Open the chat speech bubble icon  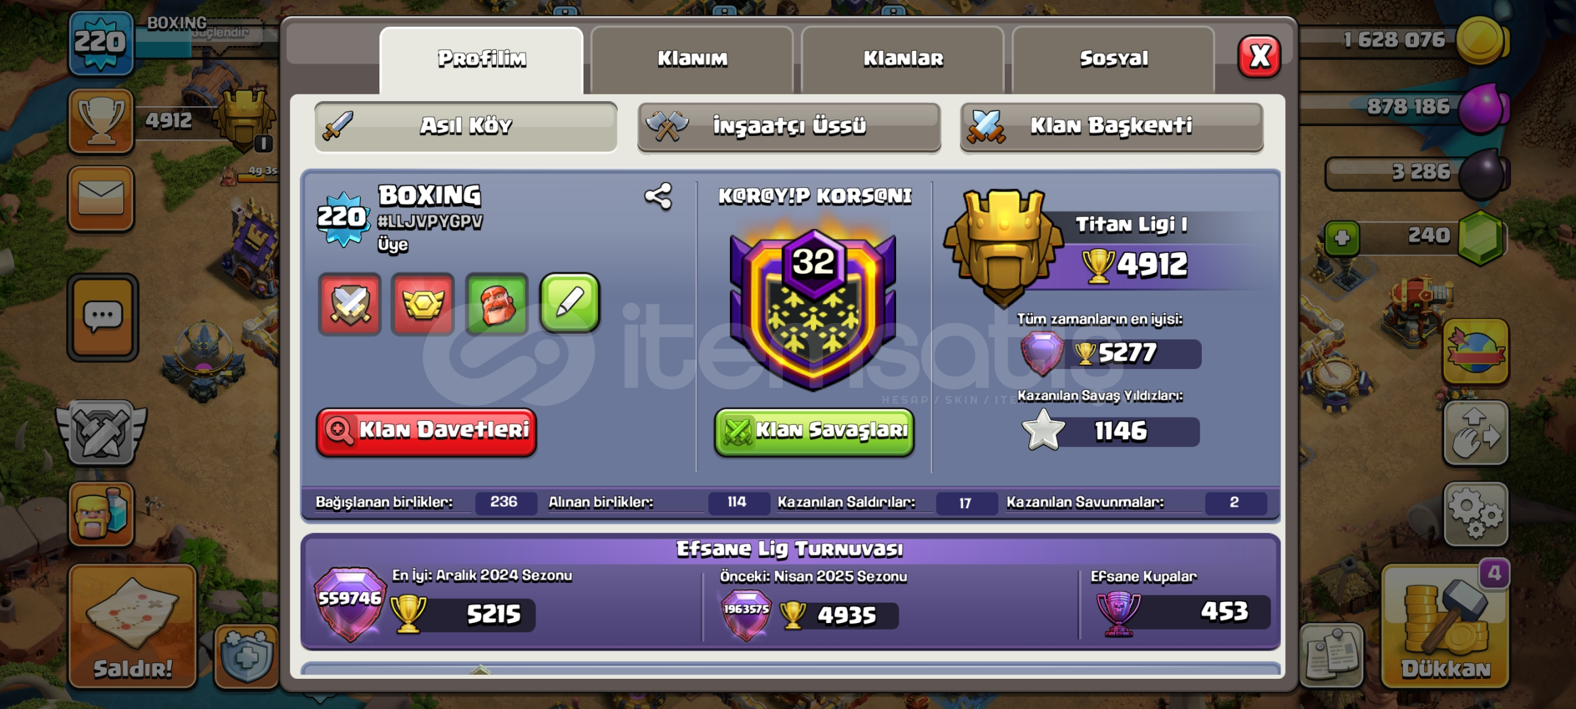point(102,318)
